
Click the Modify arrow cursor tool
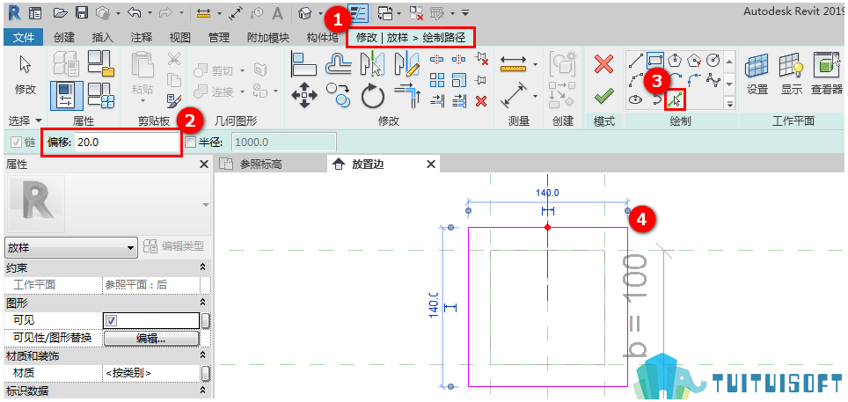click(26, 64)
